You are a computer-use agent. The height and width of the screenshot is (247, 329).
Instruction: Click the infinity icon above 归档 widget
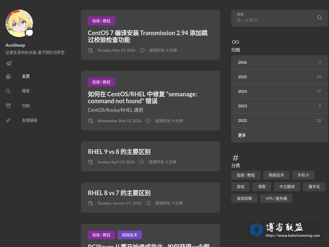pos(236,42)
